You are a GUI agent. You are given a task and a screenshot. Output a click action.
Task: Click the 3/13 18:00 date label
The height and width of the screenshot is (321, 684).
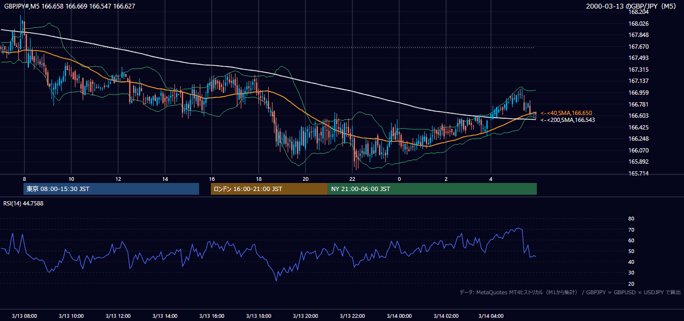click(x=259, y=316)
